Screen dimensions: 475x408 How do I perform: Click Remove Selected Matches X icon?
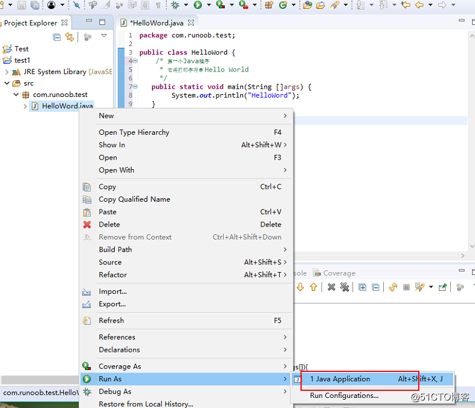coord(331,287)
